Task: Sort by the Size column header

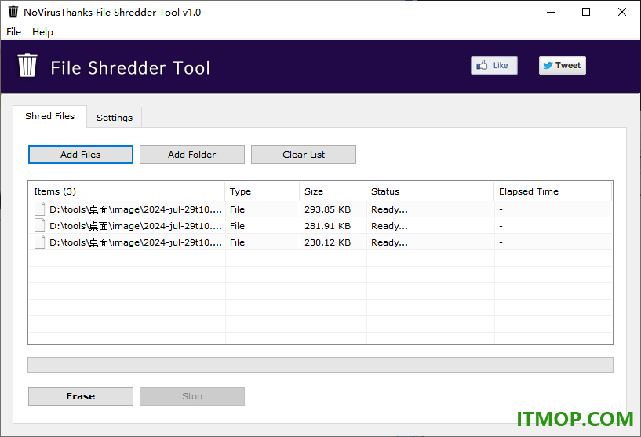Action: point(333,191)
